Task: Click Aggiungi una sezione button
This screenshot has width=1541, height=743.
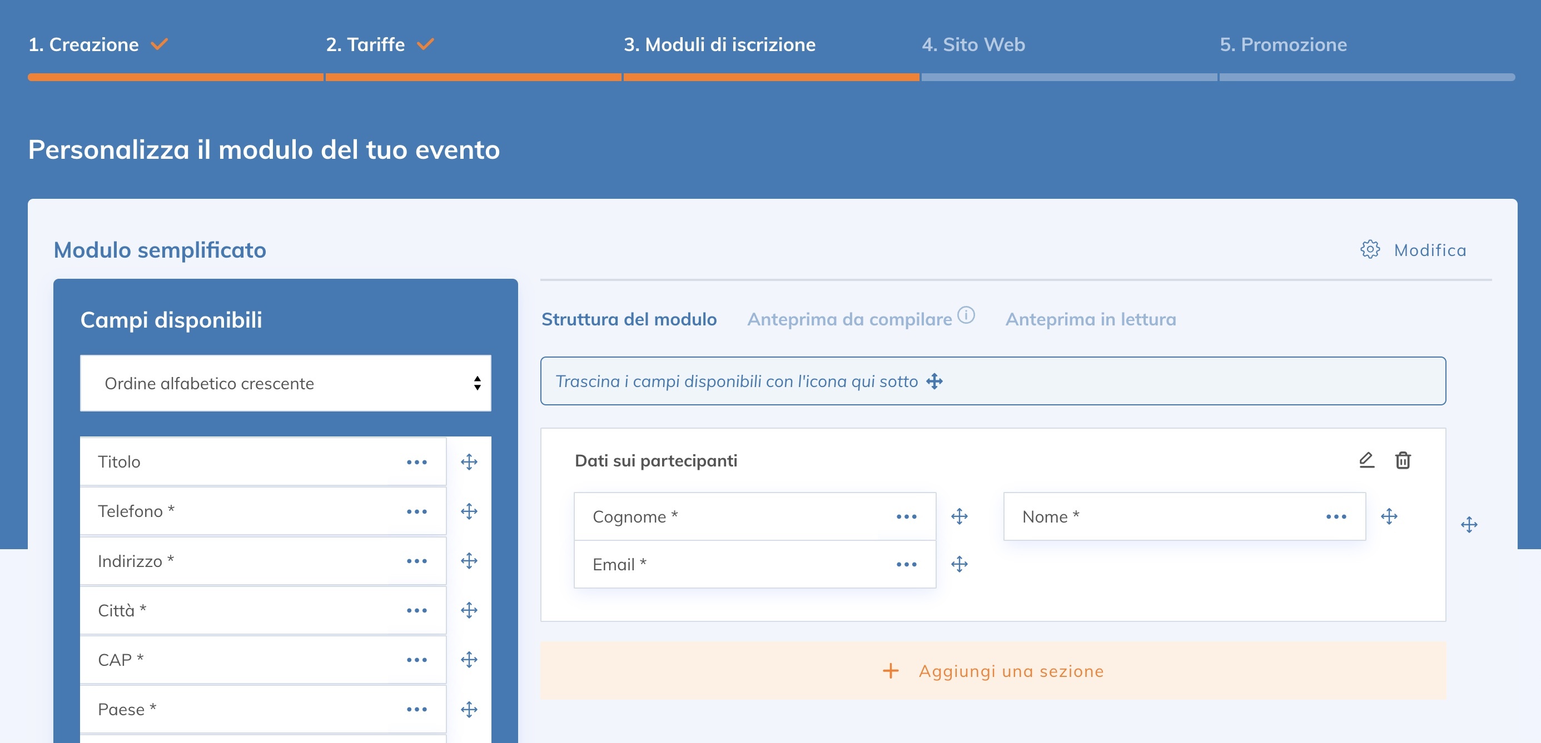Action: (x=993, y=671)
